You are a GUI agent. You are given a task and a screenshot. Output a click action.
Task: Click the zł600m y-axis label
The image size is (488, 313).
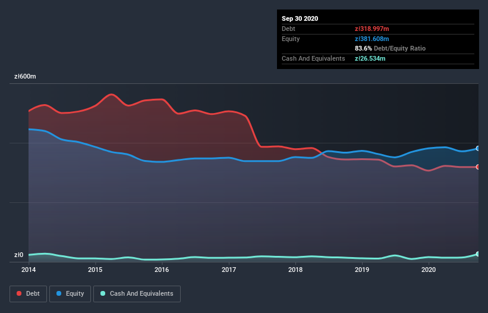coord(25,77)
